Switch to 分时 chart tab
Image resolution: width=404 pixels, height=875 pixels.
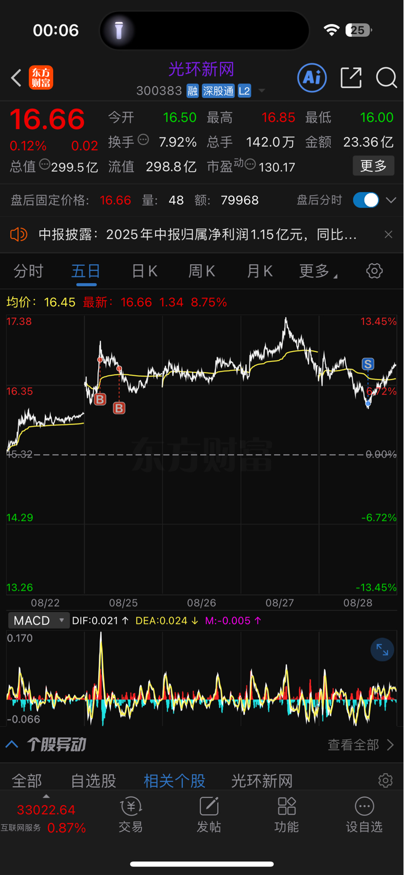tap(28, 271)
